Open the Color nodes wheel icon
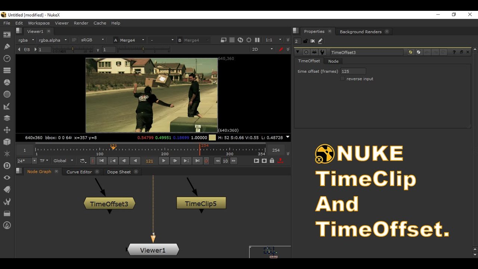The width and height of the screenshot is (478, 269). pos(7,82)
